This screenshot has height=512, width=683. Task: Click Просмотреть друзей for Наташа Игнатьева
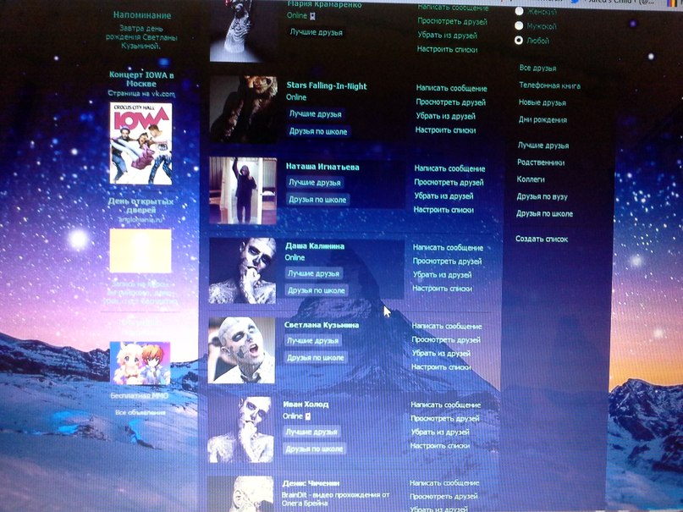[449, 183]
